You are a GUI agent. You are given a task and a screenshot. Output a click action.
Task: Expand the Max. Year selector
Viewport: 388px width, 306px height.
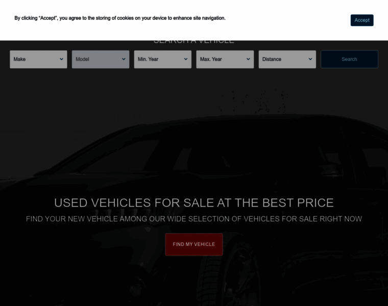pos(225,59)
